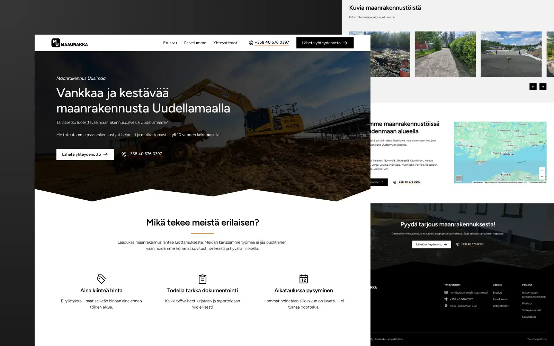Viewport: 554px width, 346px height.
Task: Click the price tag icon above Aina kiinteä hinta
Action: 101,279
